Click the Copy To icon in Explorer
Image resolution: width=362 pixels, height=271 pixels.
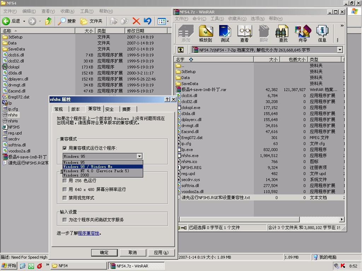(125, 21)
